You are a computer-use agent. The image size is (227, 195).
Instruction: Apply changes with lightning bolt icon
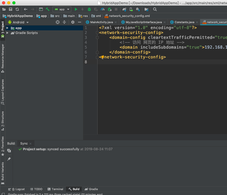click(83, 10)
